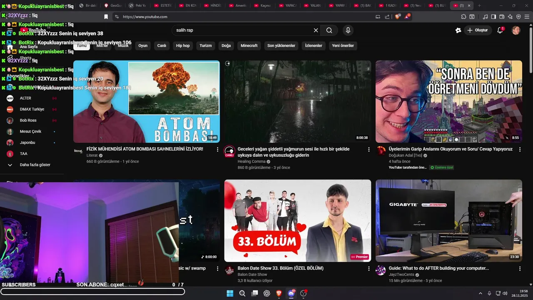Open ALTER channel in the sidebar
This screenshot has height=300, width=533.
coord(32,98)
